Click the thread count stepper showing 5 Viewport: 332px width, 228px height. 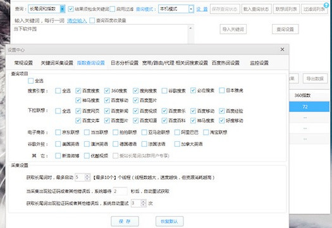pyautogui.click(x=83, y=177)
